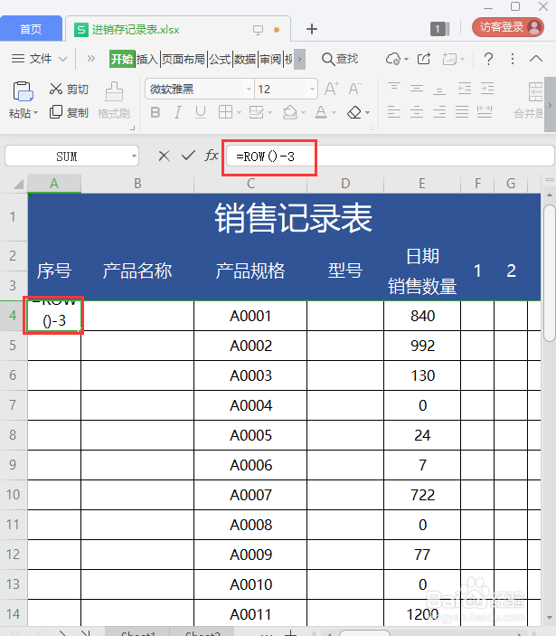This screenshot has width=556, height=636.
Task: Click the merge cells (合并) icon
Action: [535, 92]
